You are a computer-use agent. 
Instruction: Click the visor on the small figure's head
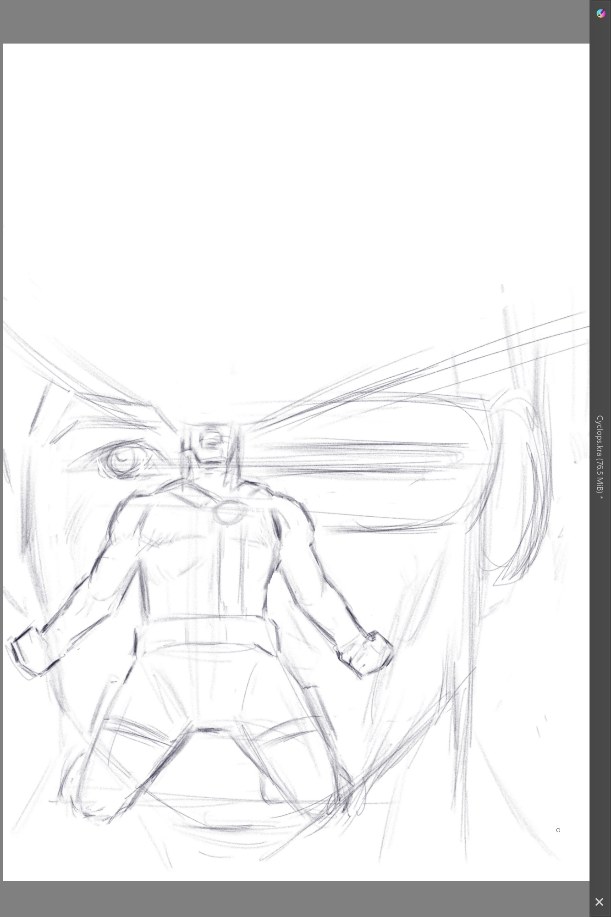click(210, 442)
